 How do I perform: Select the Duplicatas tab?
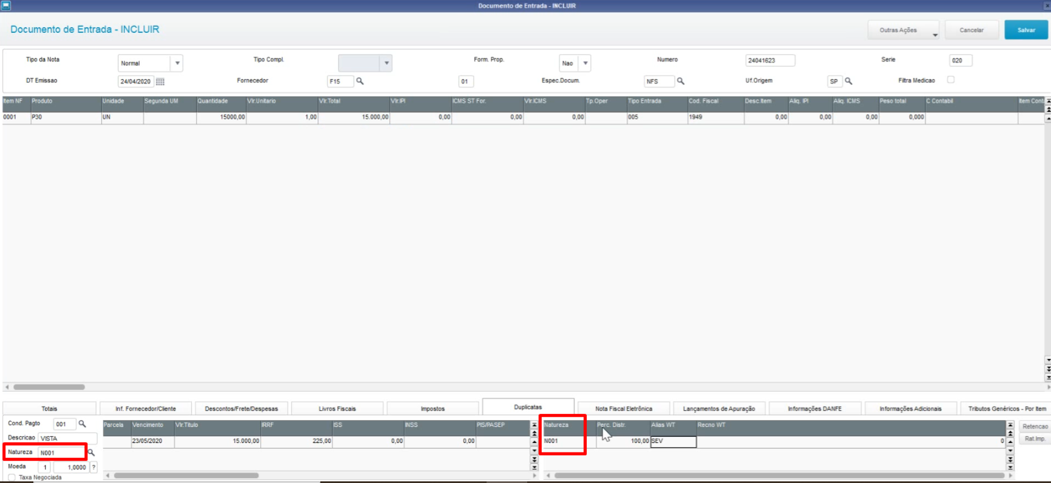528,407
